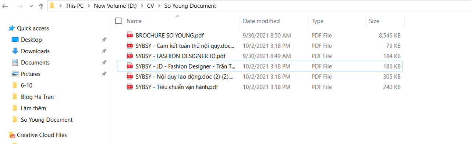Unpin Documents using its pin icon
Screen dimensions: 471x144
pyautogui.click(x=104, y=62)
